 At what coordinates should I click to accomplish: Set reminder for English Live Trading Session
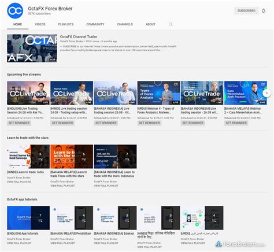(19, 123)
